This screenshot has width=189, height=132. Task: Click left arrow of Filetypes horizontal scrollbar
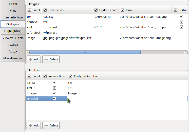click(x=28, y=52)
